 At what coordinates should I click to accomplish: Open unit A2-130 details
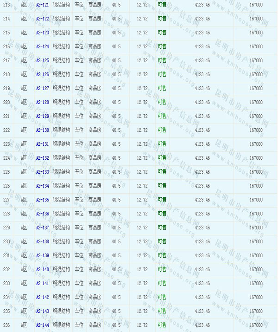click(42, 130)
